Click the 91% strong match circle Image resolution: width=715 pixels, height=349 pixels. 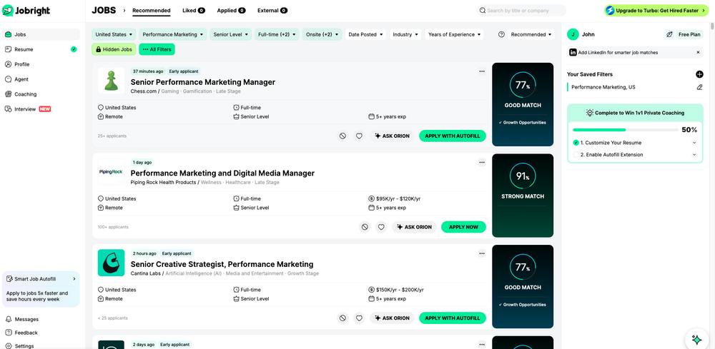click(523, 176)
